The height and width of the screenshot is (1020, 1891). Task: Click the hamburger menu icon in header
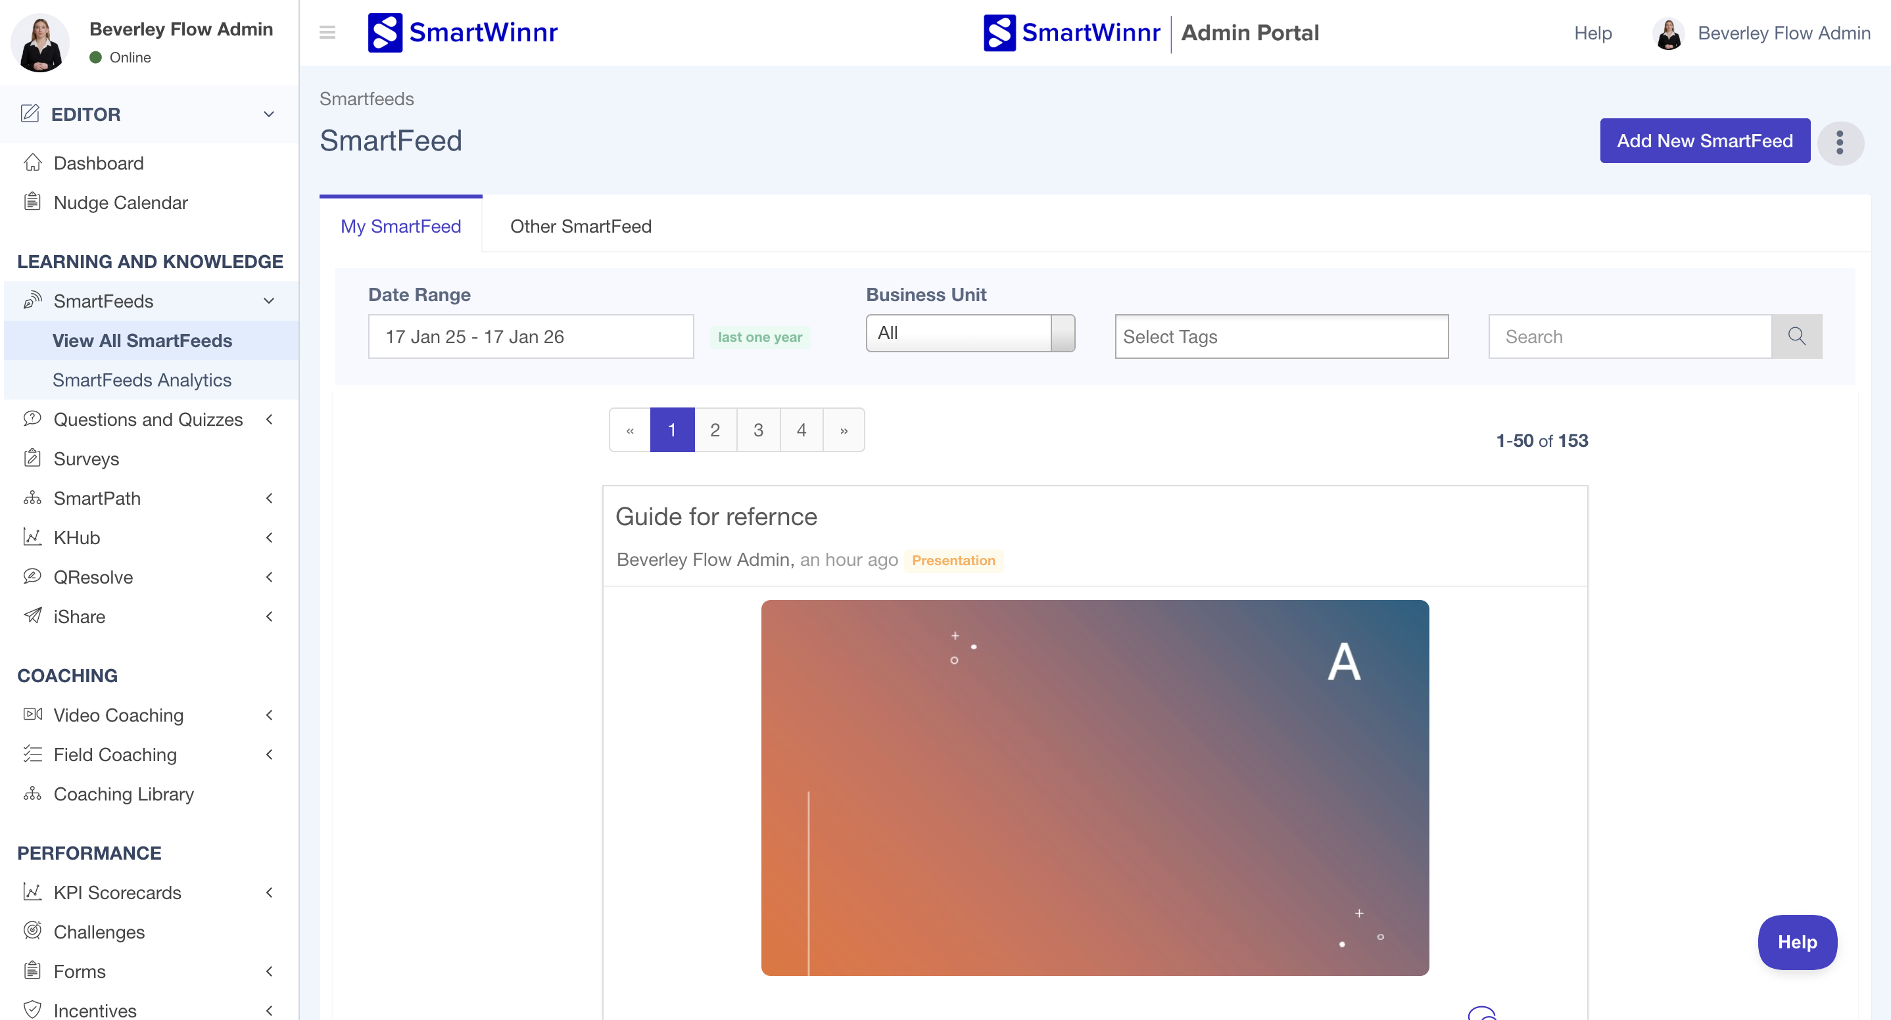[x=327, y=32]
